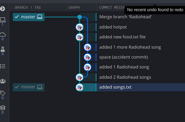Click the merge commit node in graph
This screenshot has height=122, width=185.
tap(80, 17)
